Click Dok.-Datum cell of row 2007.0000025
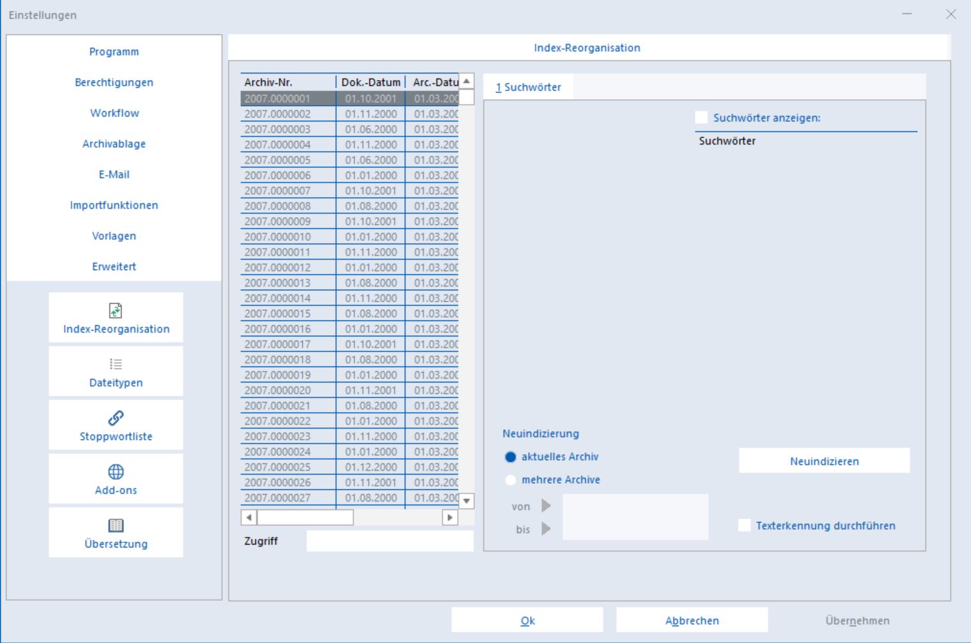This screenshot has height=643, width=971. (371, 467)
